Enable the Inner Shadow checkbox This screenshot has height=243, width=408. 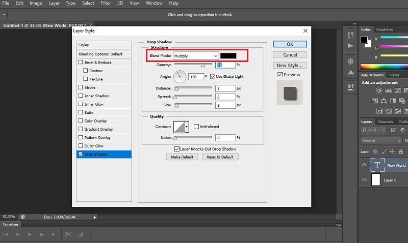click(x=81, y=96)
